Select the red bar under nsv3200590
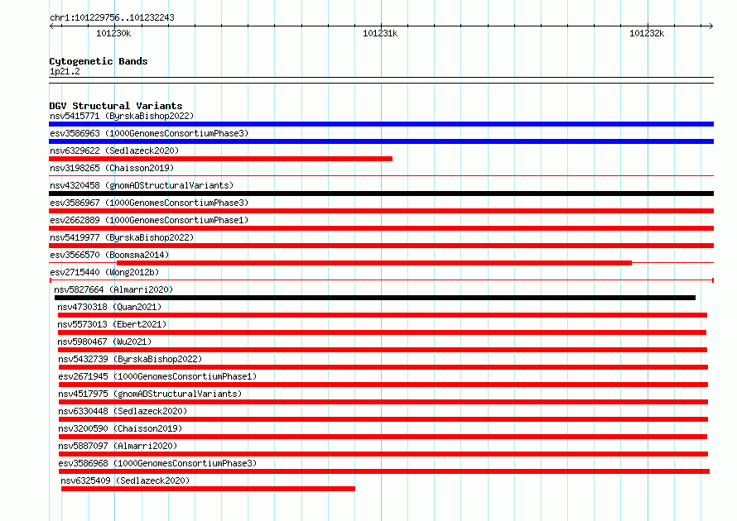Image resolution: width=737 pixels, height=521 pixels. 383,437
